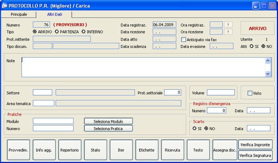
Task: Focus the Data scadenza field
Action: tap(164, 46)
